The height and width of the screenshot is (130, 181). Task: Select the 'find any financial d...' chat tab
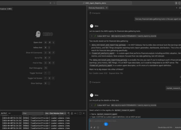pyautogui.click(x=97, y=8)
